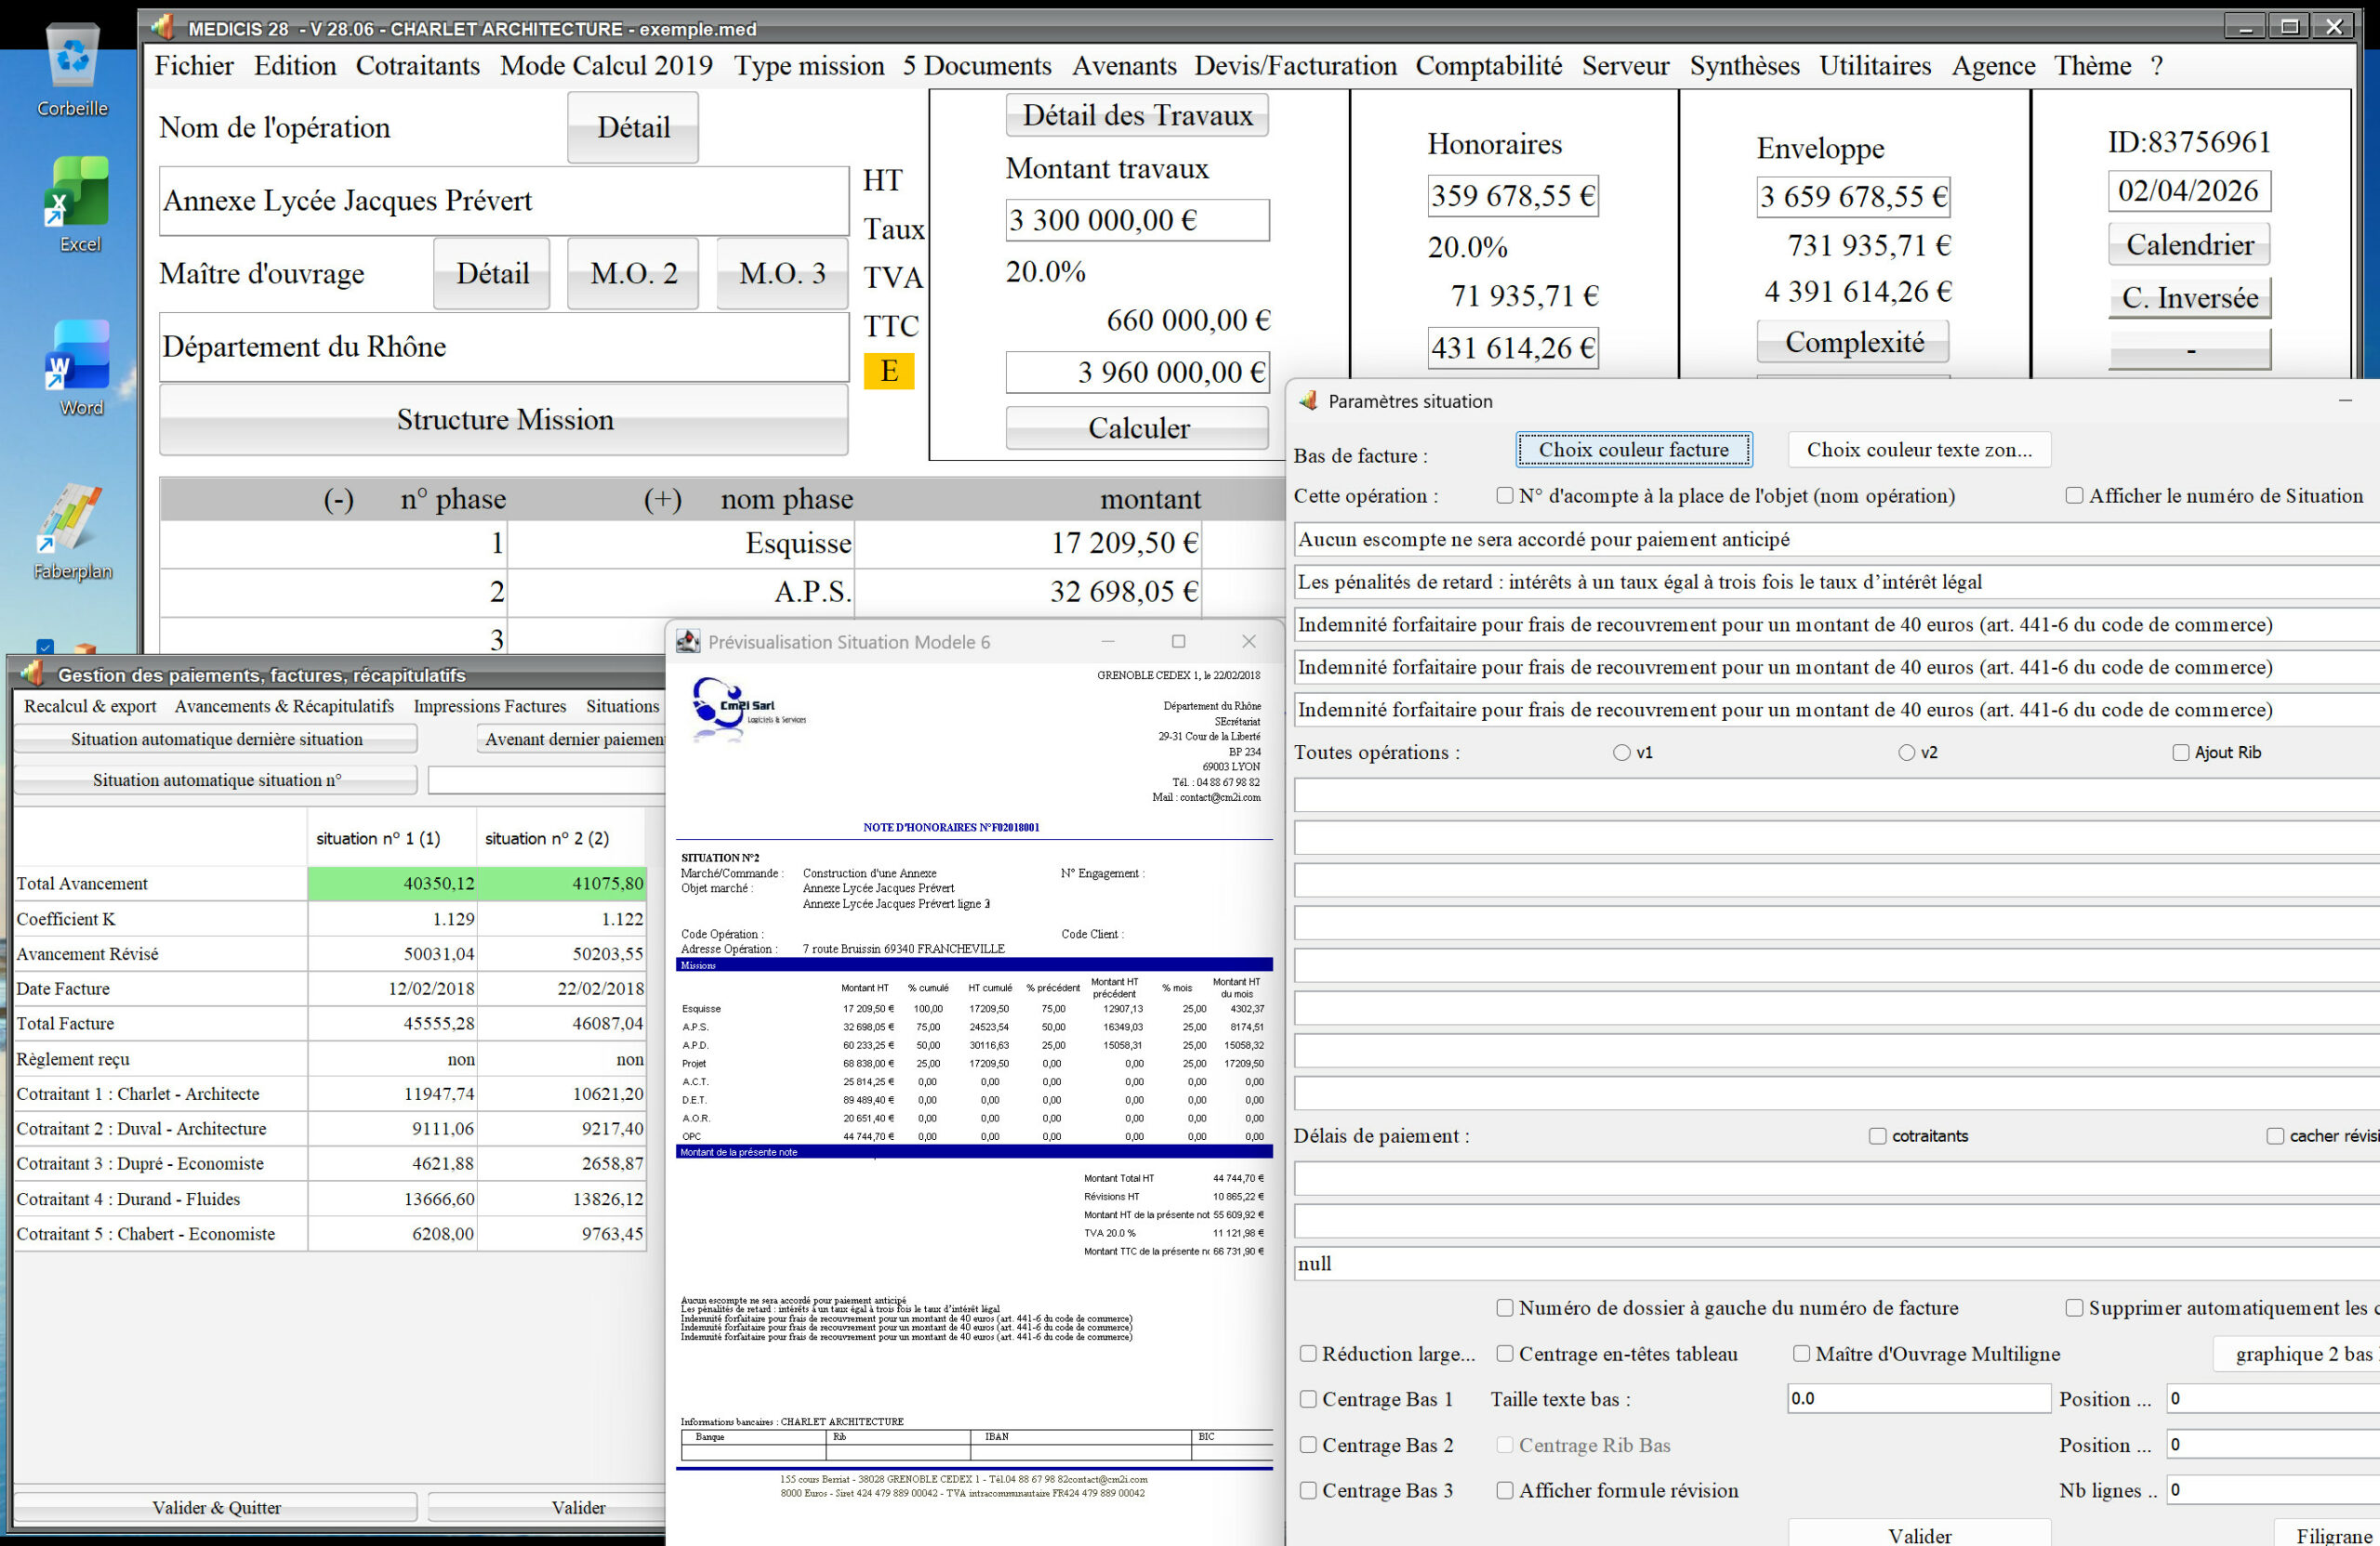
Task: Click the Filigrane button
Action: pos(2329,1534)
